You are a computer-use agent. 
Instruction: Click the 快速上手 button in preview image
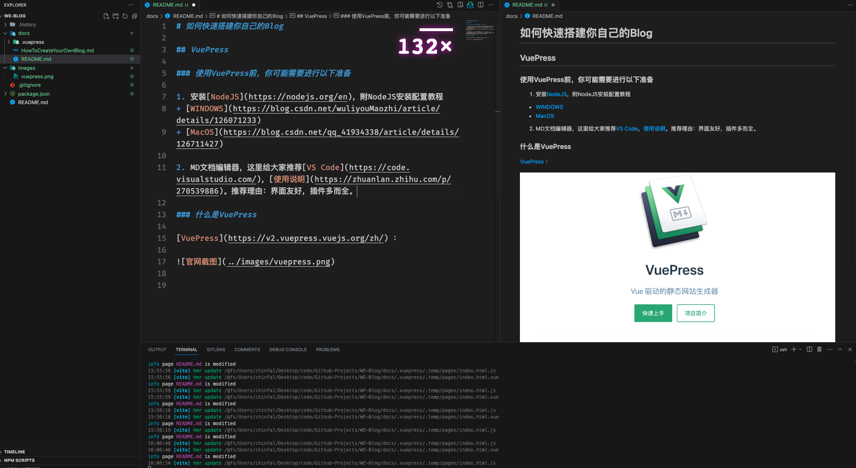point(653,313)
